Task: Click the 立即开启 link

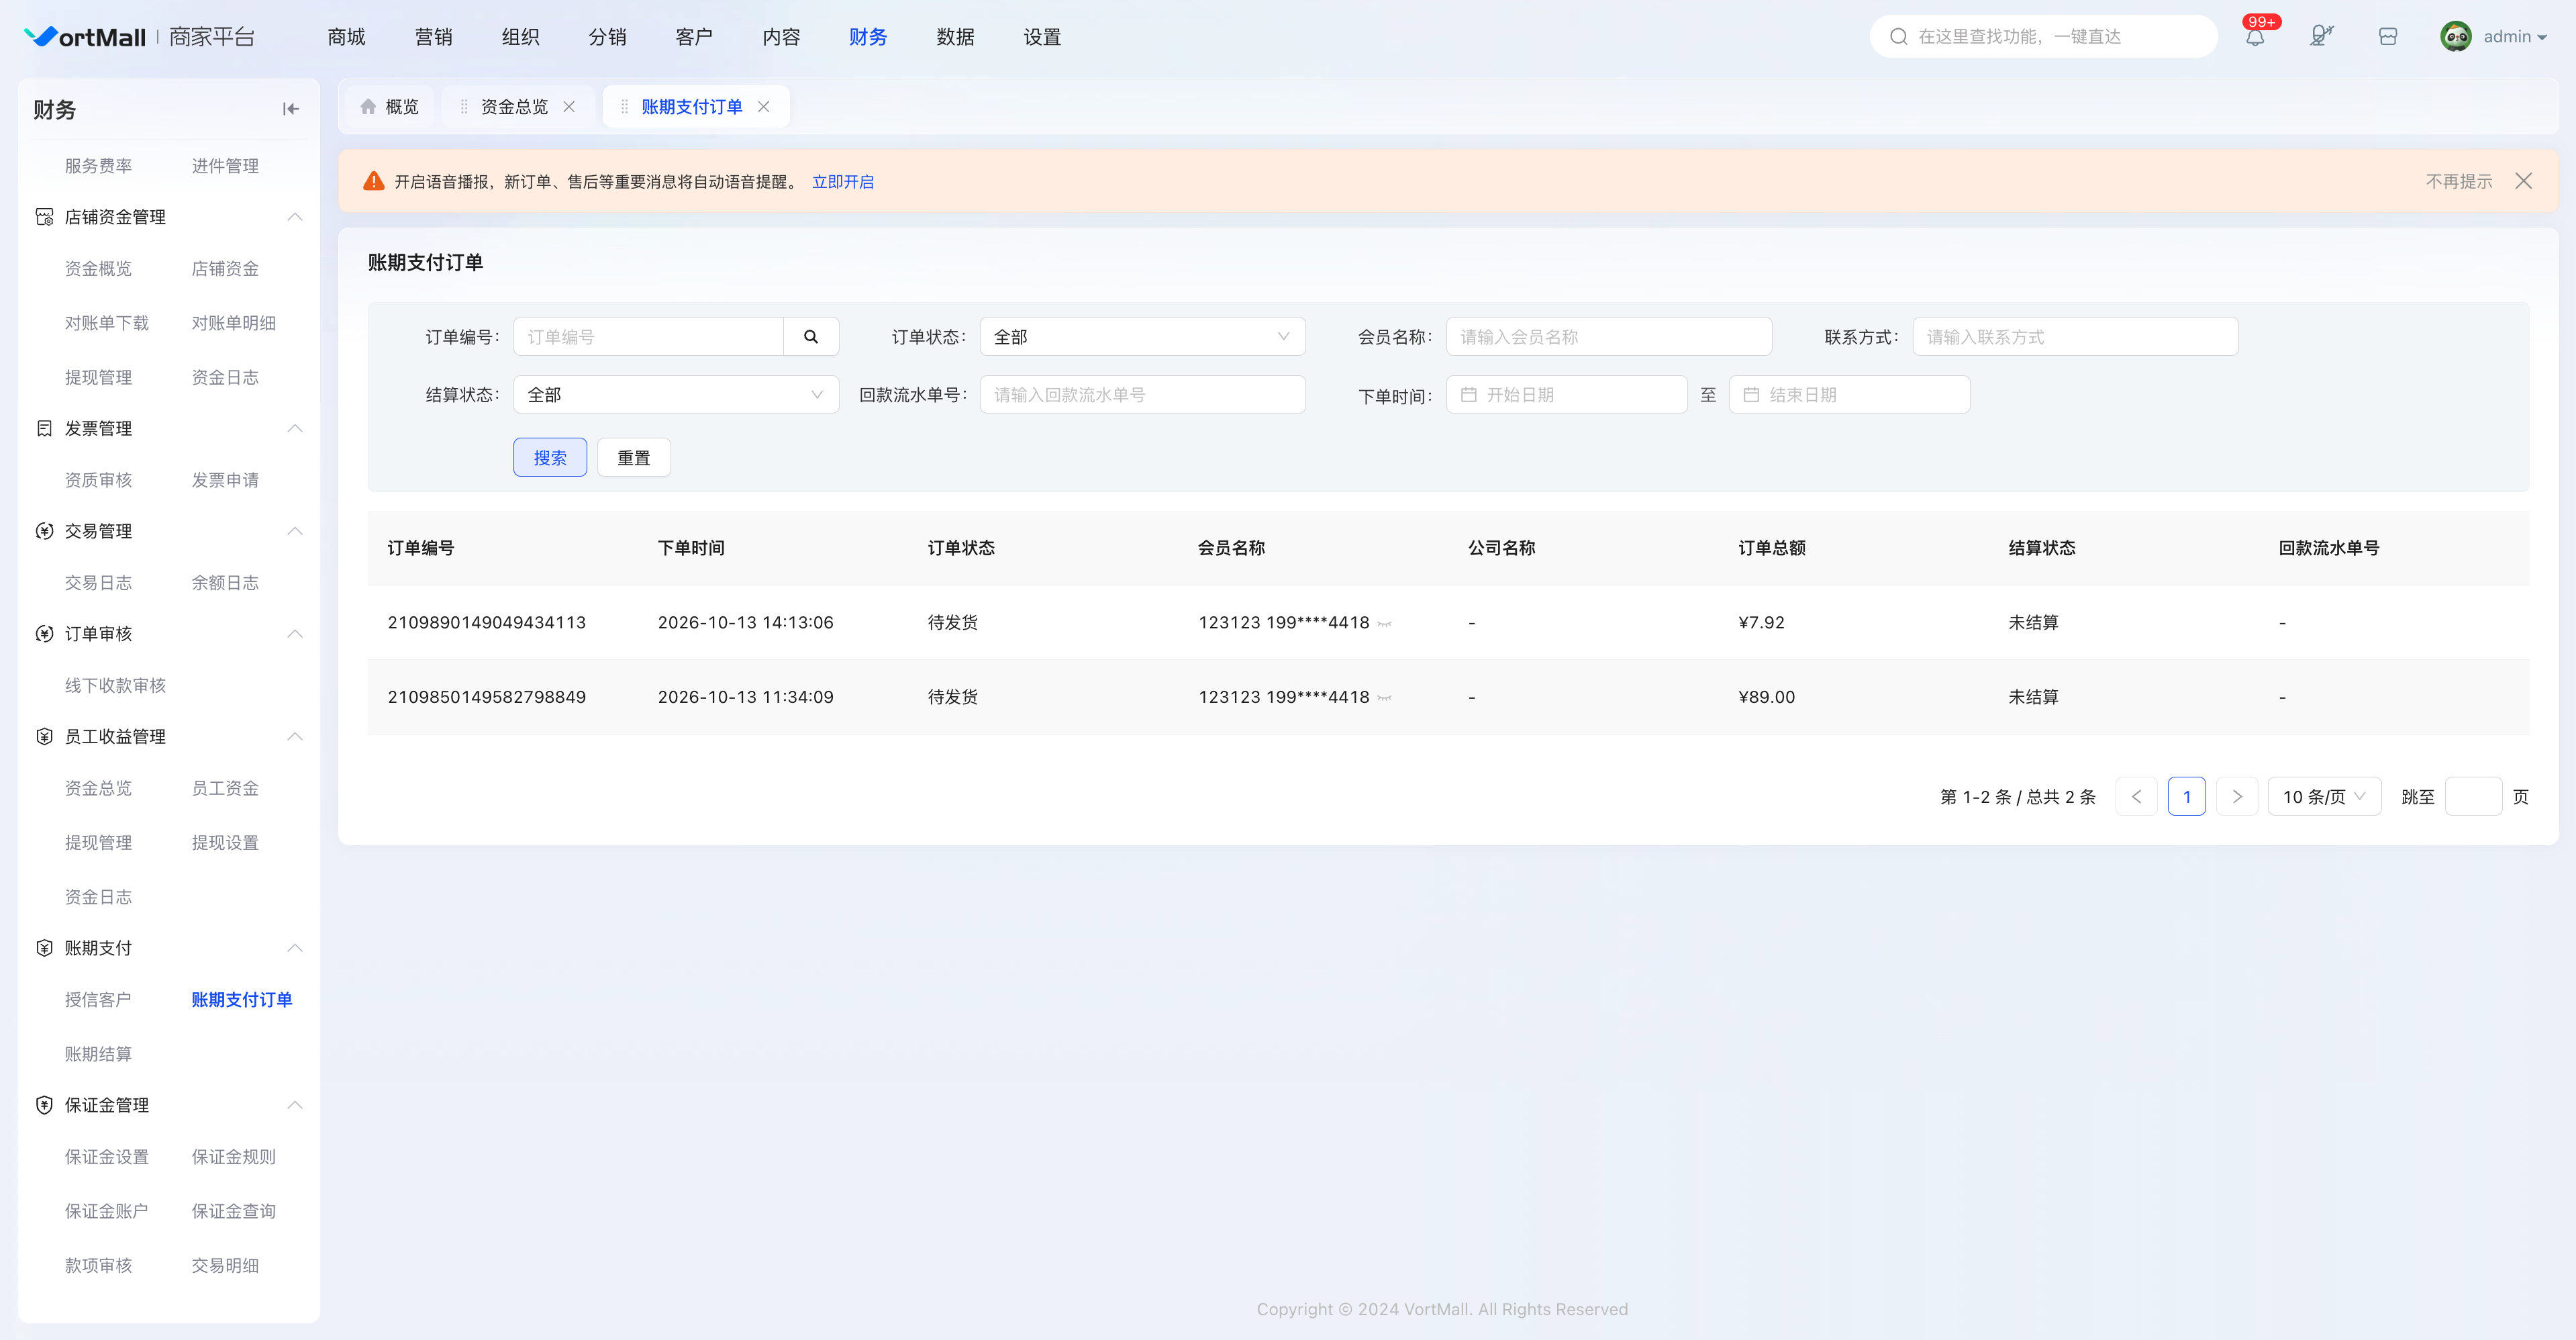Action: pyautogui.click(x=843, y=182)
